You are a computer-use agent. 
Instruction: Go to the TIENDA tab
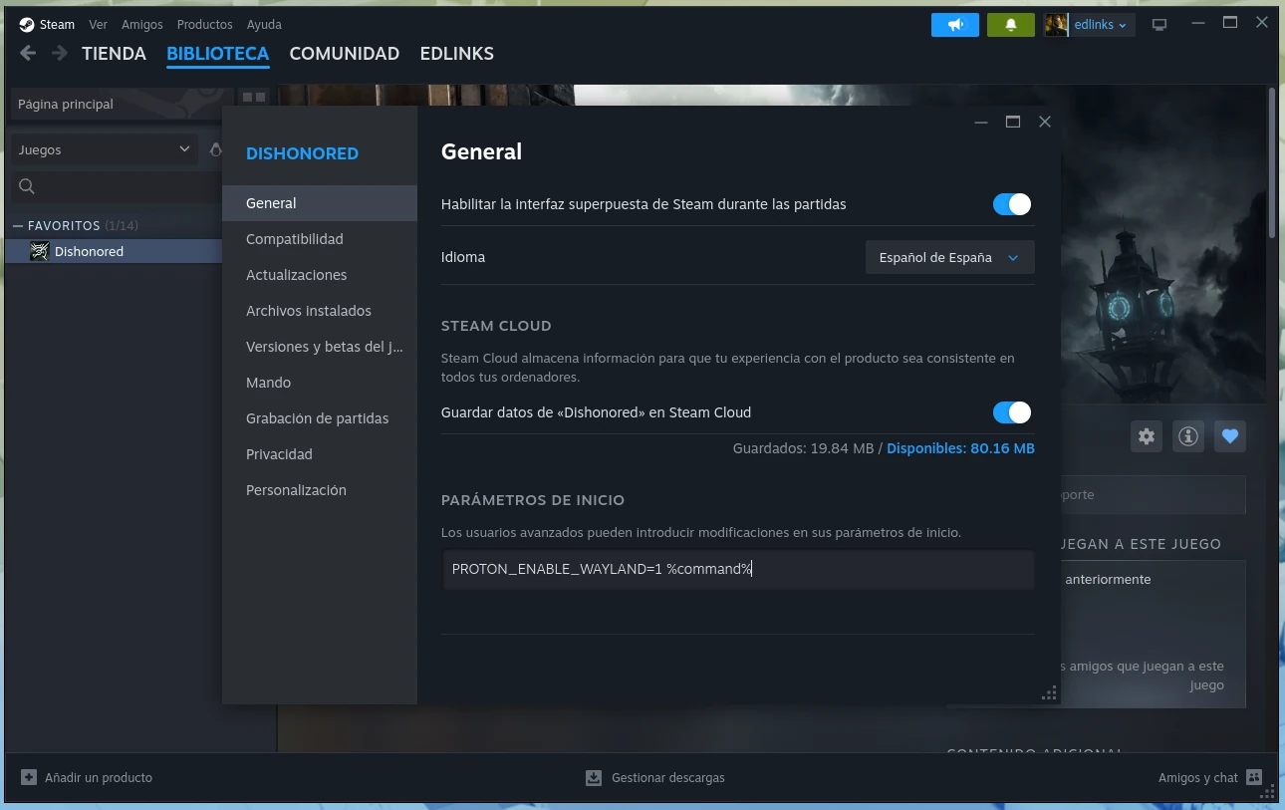coord(114,54)
